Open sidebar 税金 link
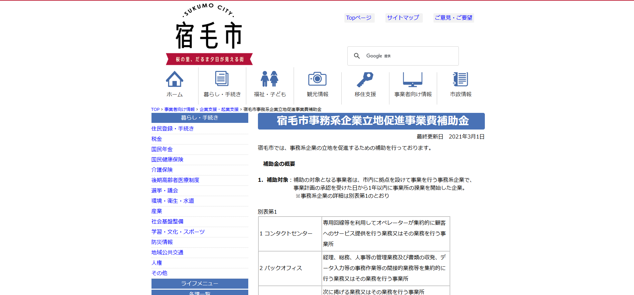 156,139
